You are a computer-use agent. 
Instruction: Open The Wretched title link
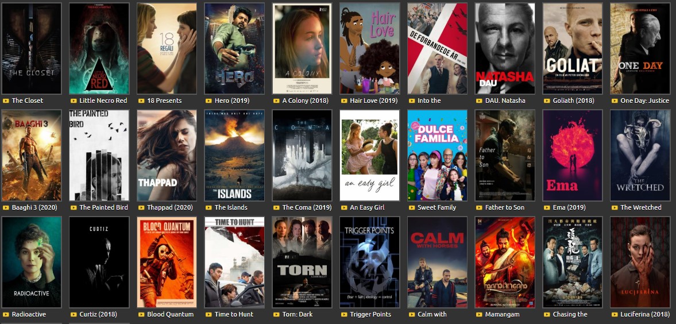[x=640, y=207]
